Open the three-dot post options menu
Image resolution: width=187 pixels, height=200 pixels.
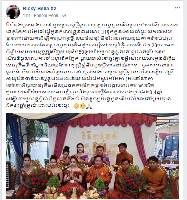pyautogui.click(x=177, y=8)
